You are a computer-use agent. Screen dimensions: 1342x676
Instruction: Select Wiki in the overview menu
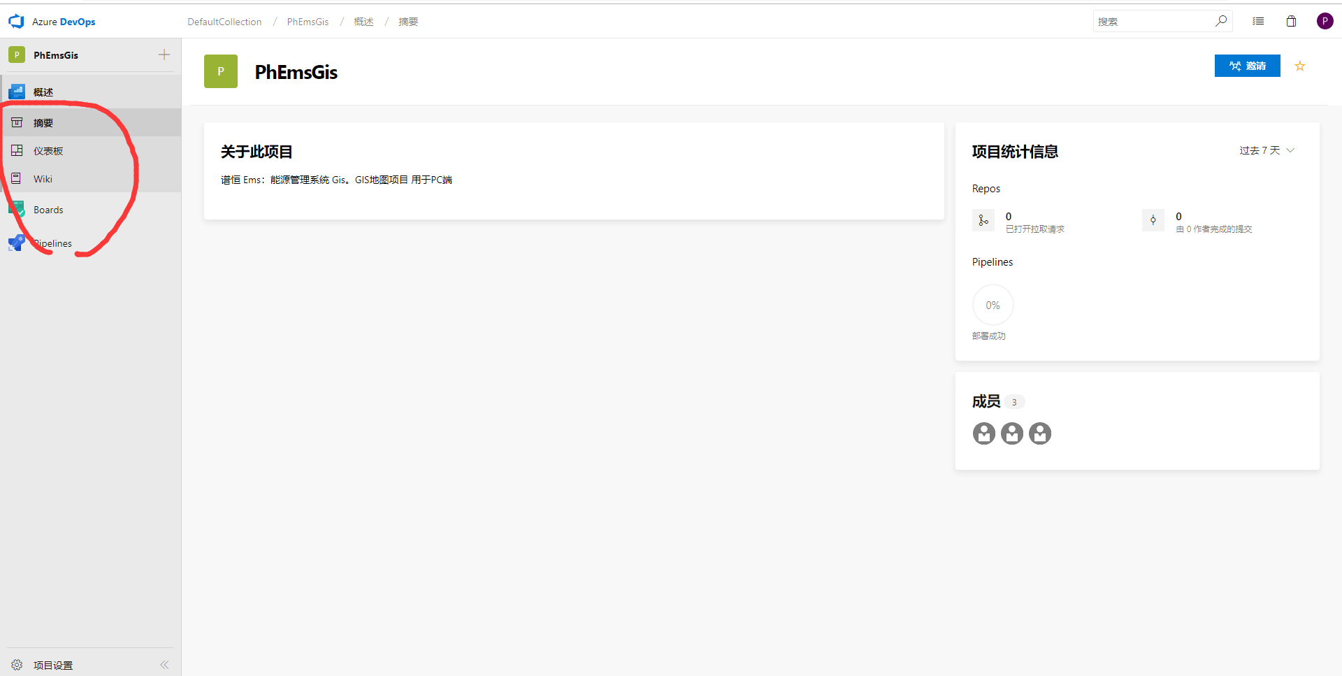[x=43, y=179]
